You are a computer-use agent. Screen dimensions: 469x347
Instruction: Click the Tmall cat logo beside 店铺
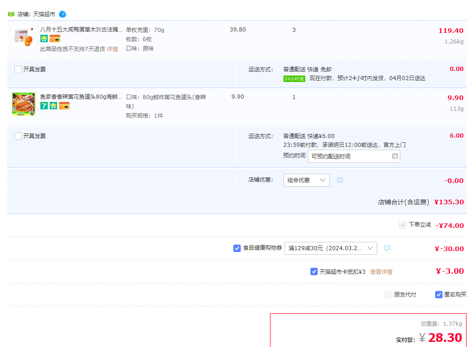tap(11, 14)
